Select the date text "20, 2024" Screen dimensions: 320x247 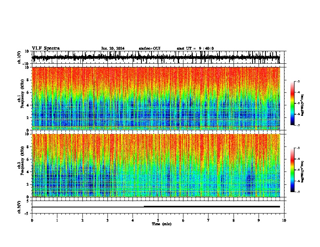pyautogui.click(x=116, y=48)
